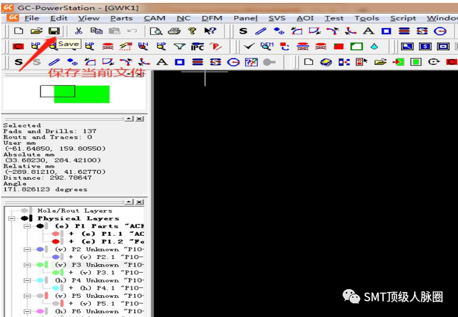Collapse the P2 Unknown tree node
This screenshot has height=317, width=458.
(27, 249)
